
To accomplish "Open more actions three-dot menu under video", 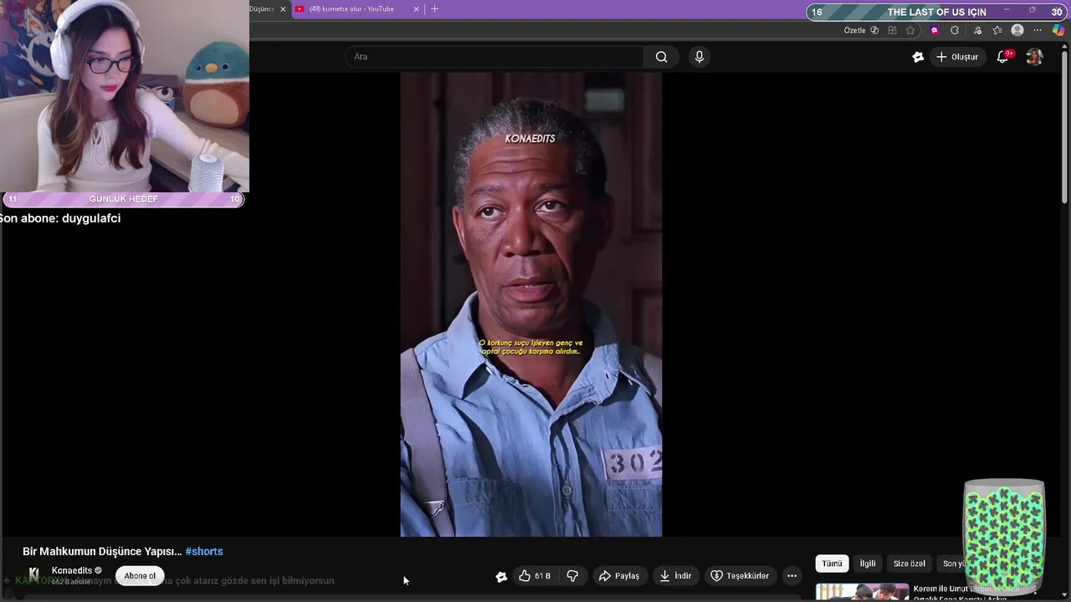I will pyautogui.click(x=792, y=576).
